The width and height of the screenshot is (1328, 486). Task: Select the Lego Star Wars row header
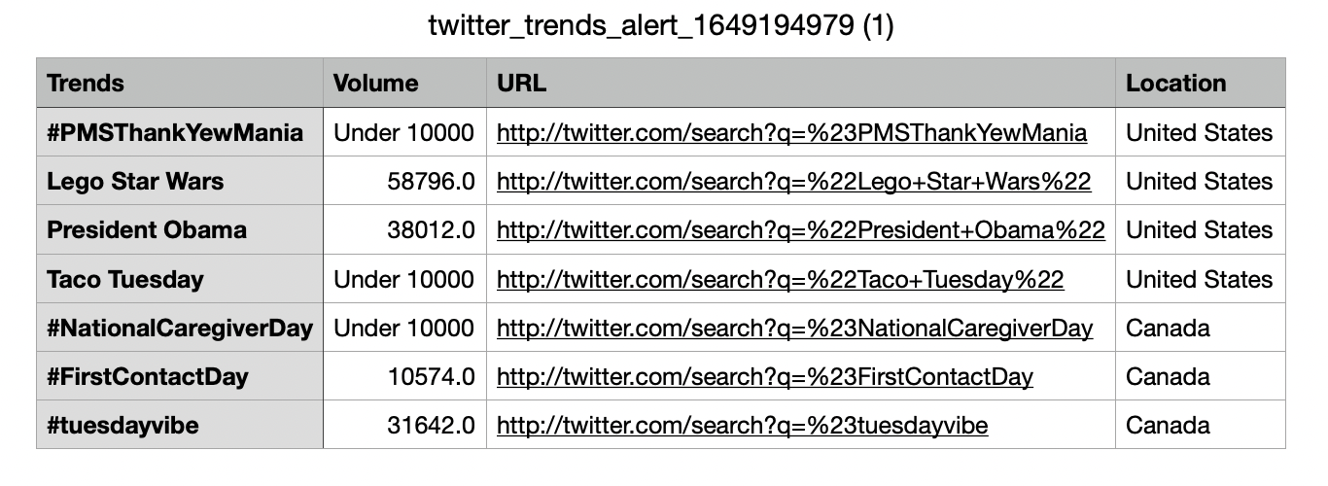coord(180,181)
